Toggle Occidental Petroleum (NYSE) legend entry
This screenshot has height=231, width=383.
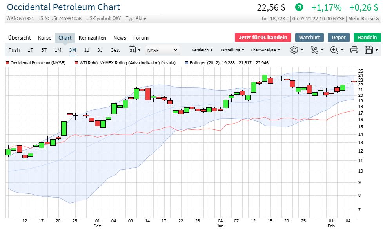tap(35, 63)
